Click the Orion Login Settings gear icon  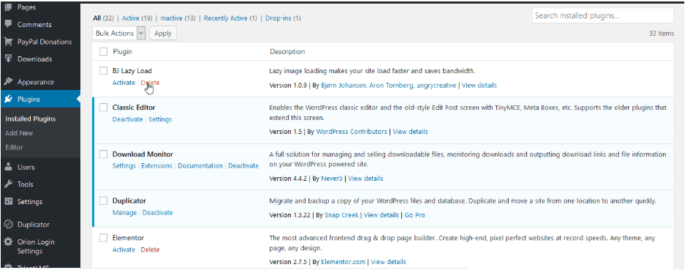click(8, 242)
